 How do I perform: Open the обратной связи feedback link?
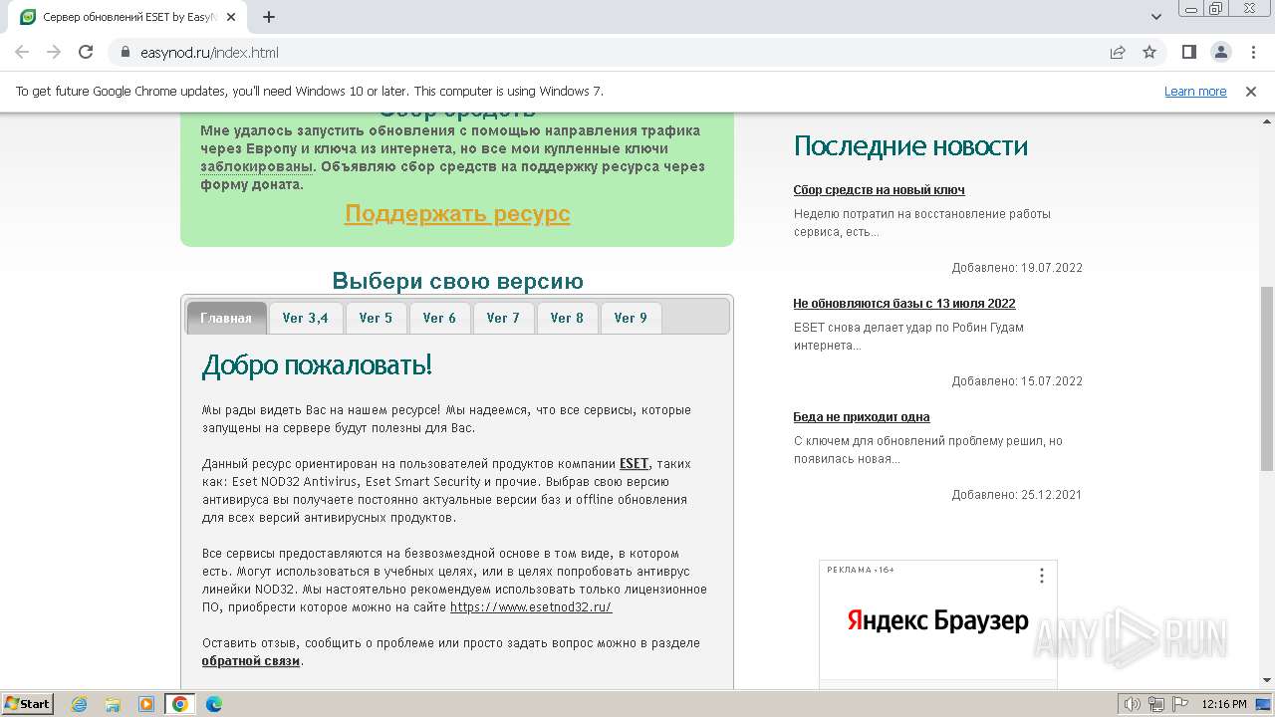click(x=251, y=660)
